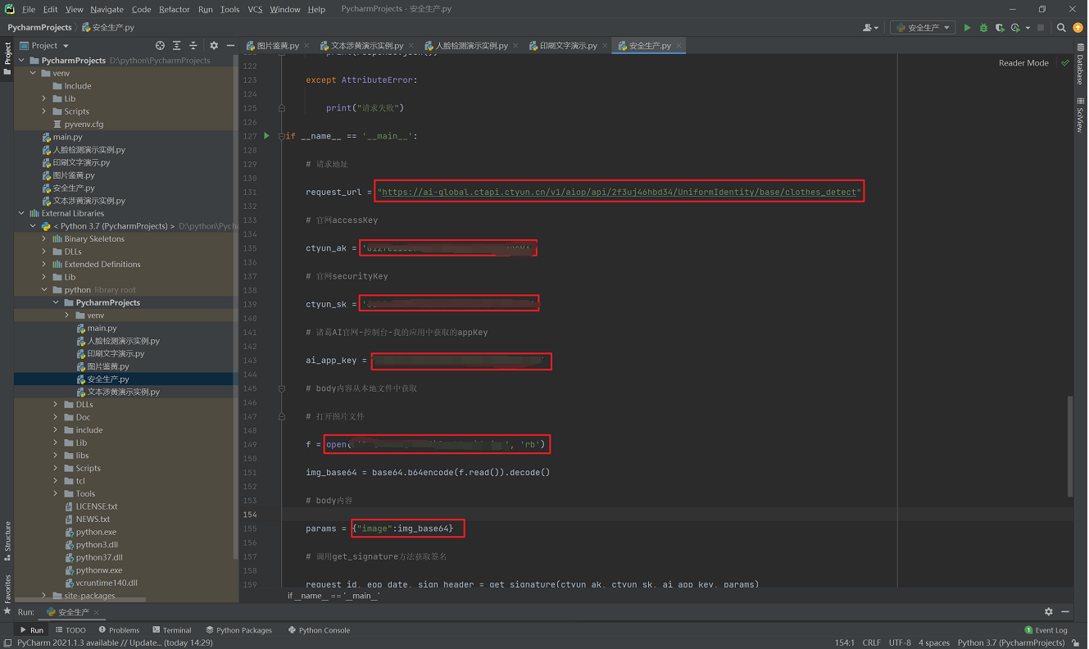
Task: Click the Expand All icon in Project panel
Action: coord(176,46)
